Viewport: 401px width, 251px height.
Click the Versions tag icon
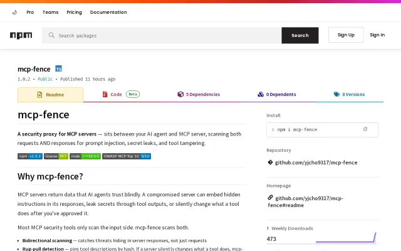tap(337, 94)
